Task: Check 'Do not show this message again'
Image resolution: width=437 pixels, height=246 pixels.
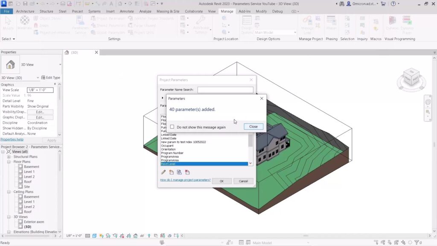Action: (172, 127)
